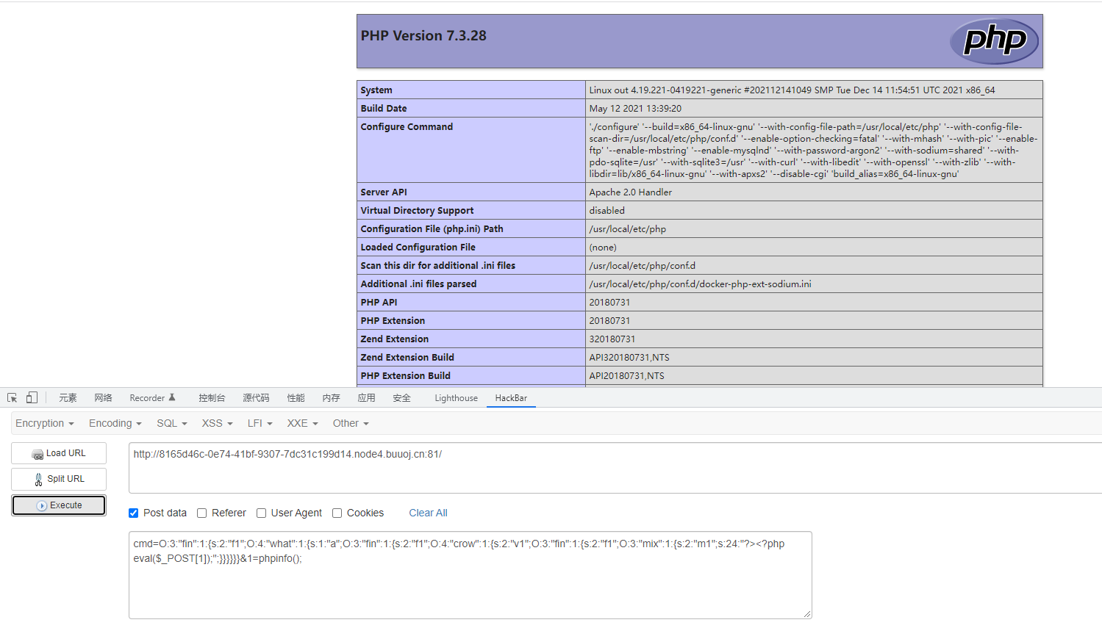Click the API320180731,NTS value
Image resolution: width=1102 pixels, height=628 pixels.
(629, 357)
